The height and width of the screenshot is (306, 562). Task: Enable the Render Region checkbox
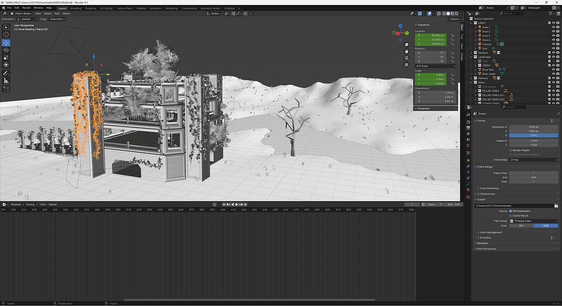(x=511, y=149)
